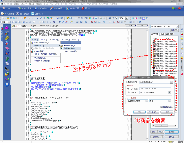This screenshot has height=143, width=184.
Task: Open the フレーム(R) menu
Action: coord(54,4)
